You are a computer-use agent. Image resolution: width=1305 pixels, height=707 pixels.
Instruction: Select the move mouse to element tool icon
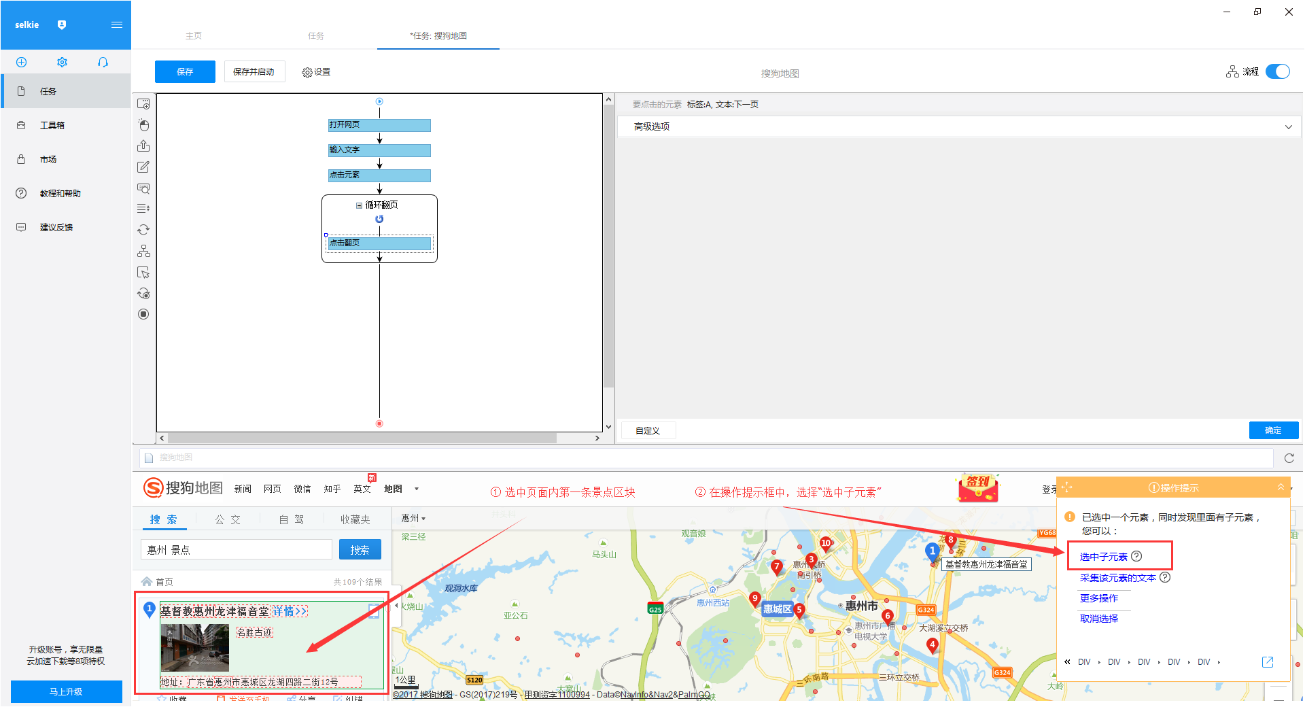point(143,273)
